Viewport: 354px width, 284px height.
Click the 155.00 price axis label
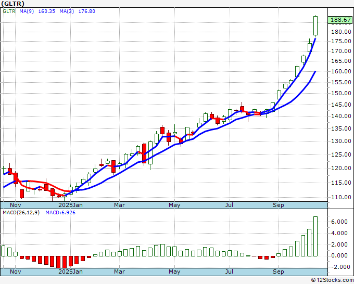[341, 82]
